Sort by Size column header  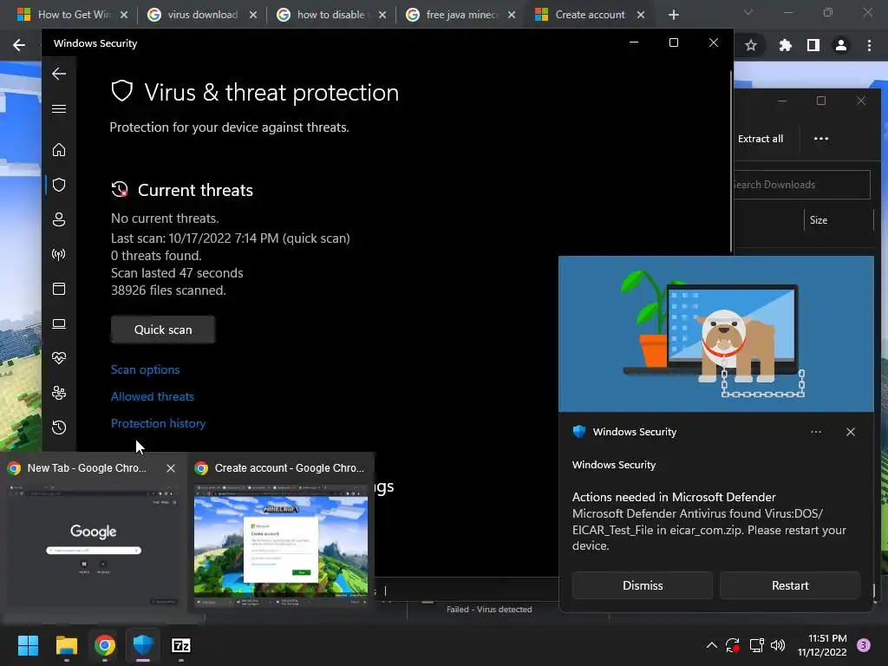(819, 220)
